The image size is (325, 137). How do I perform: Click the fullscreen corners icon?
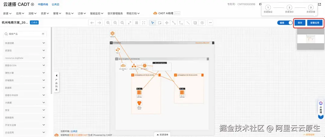point(144,23)
